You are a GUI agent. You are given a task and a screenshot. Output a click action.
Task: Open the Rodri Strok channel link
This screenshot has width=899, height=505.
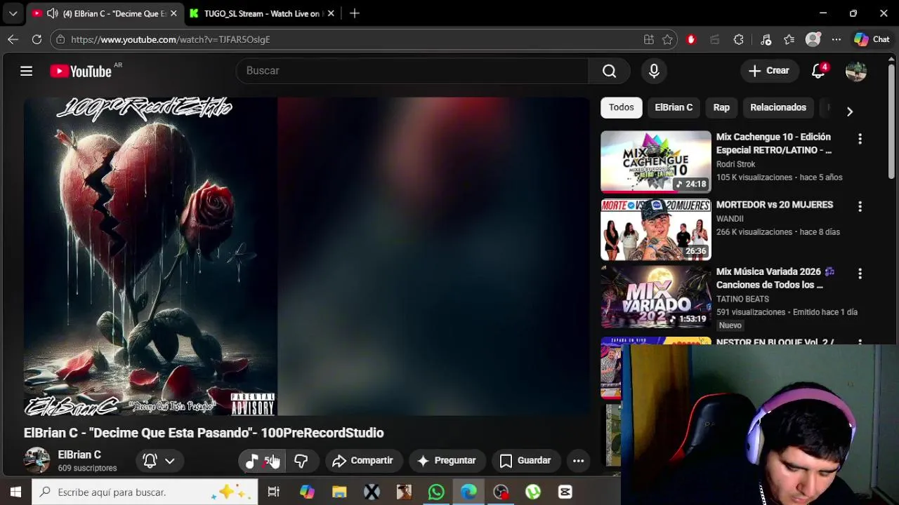pos(735,164)
